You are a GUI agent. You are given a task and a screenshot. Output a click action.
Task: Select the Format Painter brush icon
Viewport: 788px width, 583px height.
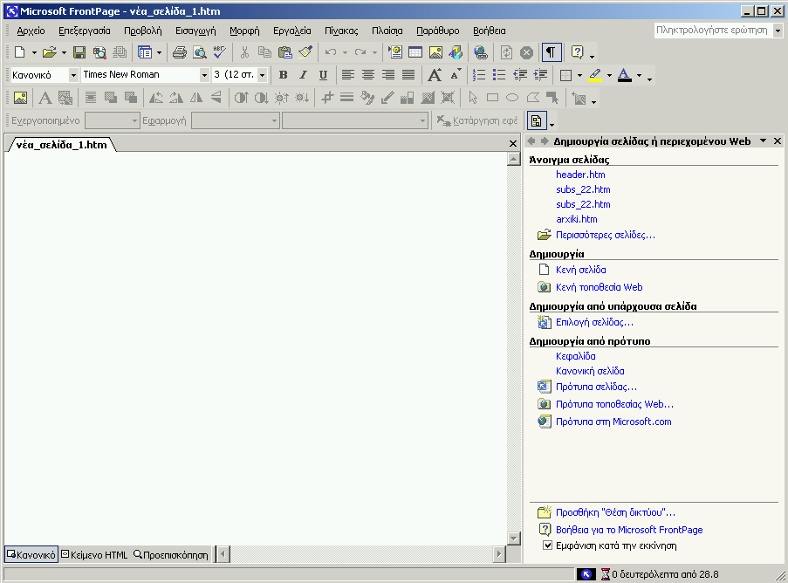[305, 52]
